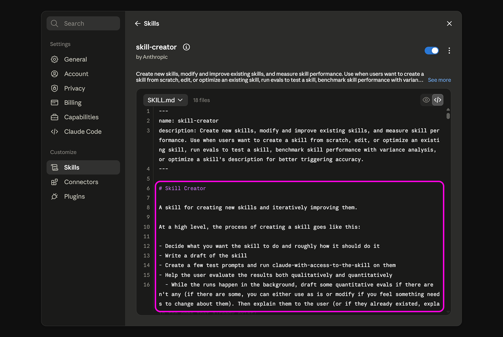Open Plugins page
Image resolution: width=503 pixels, height=337 pixels.
[x=83, y=196]
